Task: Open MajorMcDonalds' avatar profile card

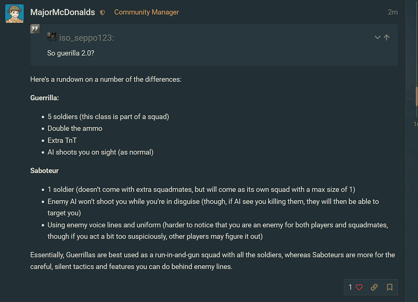Action: coord(14,14)
